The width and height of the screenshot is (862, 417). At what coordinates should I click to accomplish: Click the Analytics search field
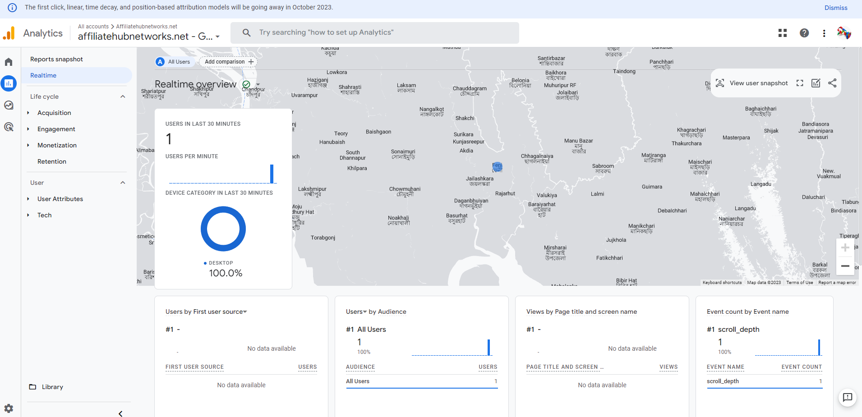tap(374, 32)
